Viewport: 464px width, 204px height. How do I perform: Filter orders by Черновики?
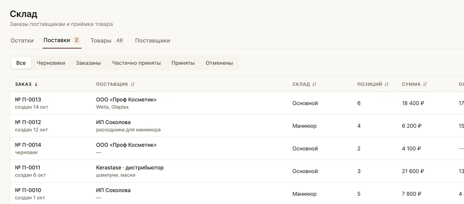[51, 63]
